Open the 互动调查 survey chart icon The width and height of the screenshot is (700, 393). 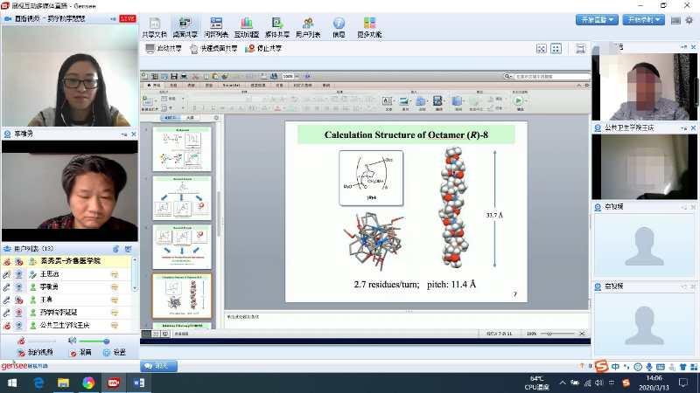tap(246, 27)
